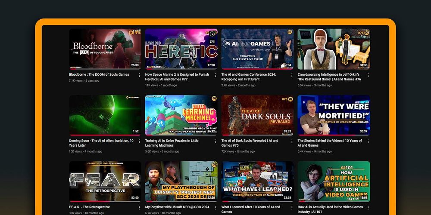This screenshot has width=431, height=215.
Task: Click the 17:28 duration badge on Heretic thumbnail
Action: [x=211, y=65]
